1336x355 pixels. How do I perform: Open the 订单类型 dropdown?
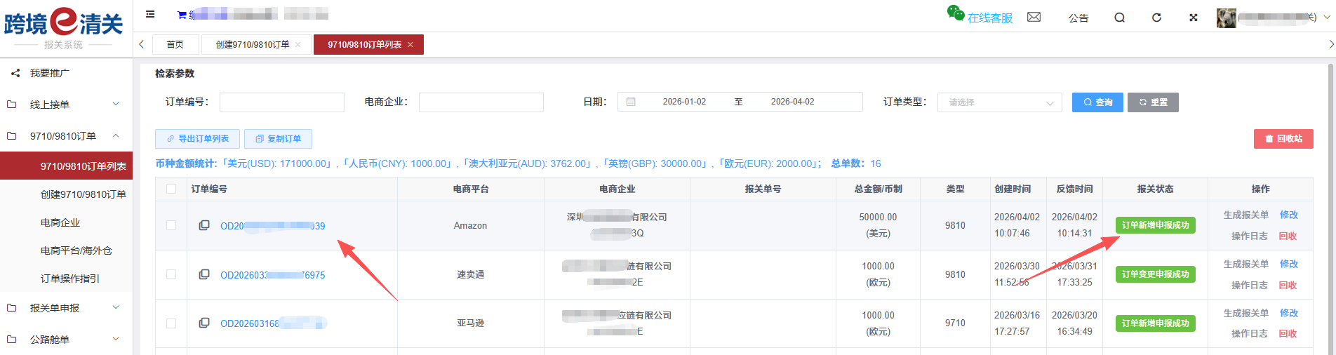click(999, 102)
